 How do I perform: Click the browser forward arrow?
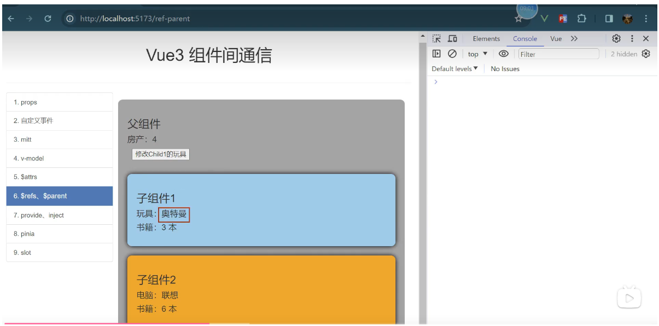[x=29, y=19]
